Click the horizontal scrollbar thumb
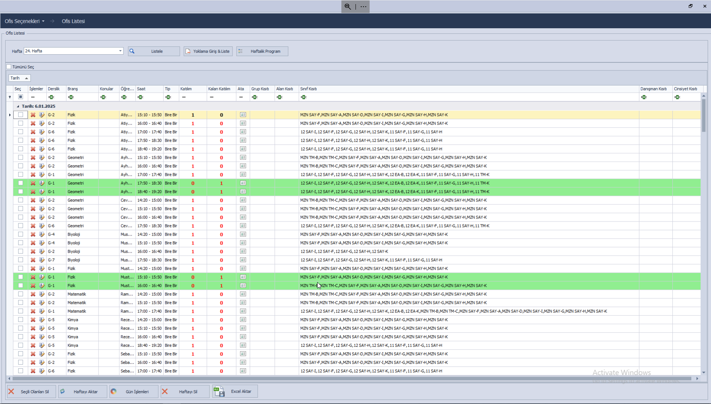 pos(351,379)
